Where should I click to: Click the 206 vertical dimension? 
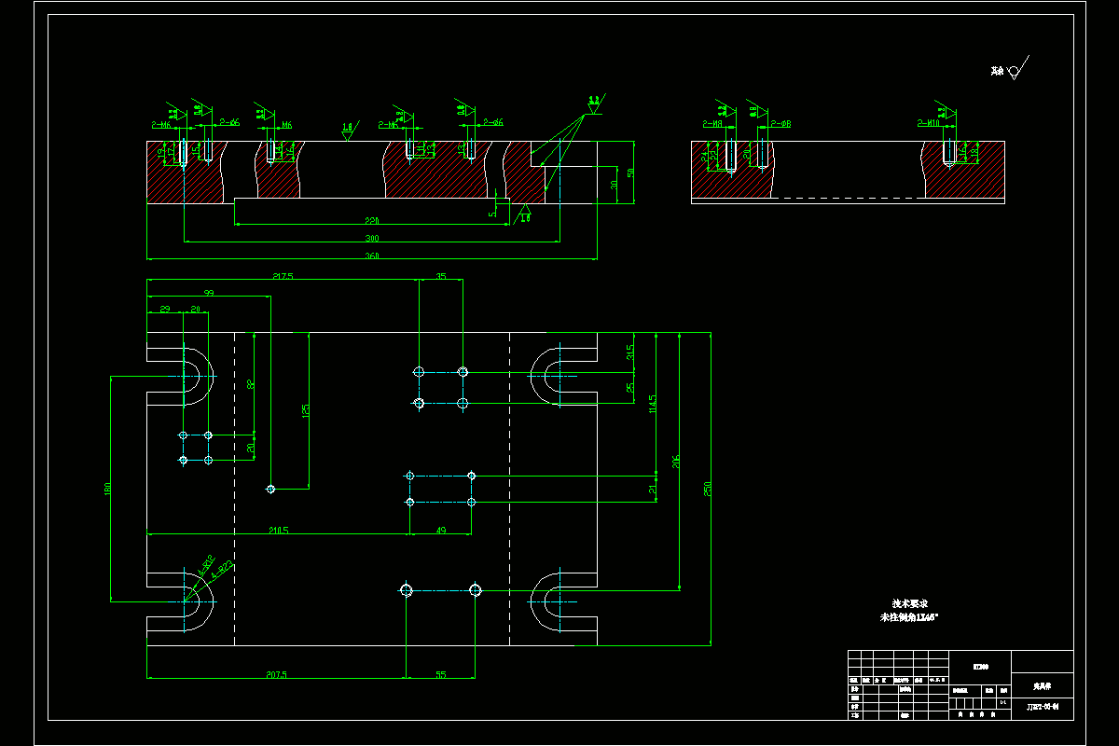(x=676, y=462)
